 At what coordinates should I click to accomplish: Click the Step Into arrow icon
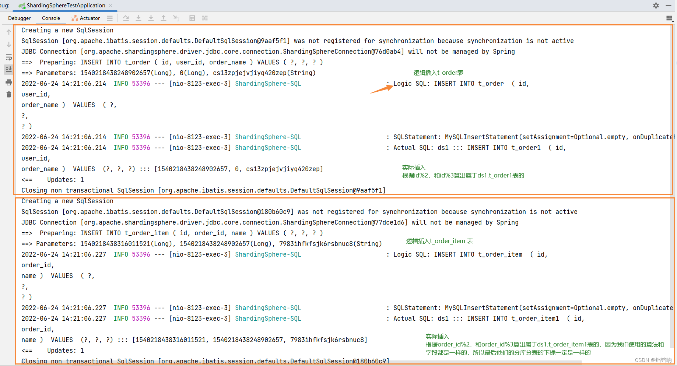coord(138,18)
